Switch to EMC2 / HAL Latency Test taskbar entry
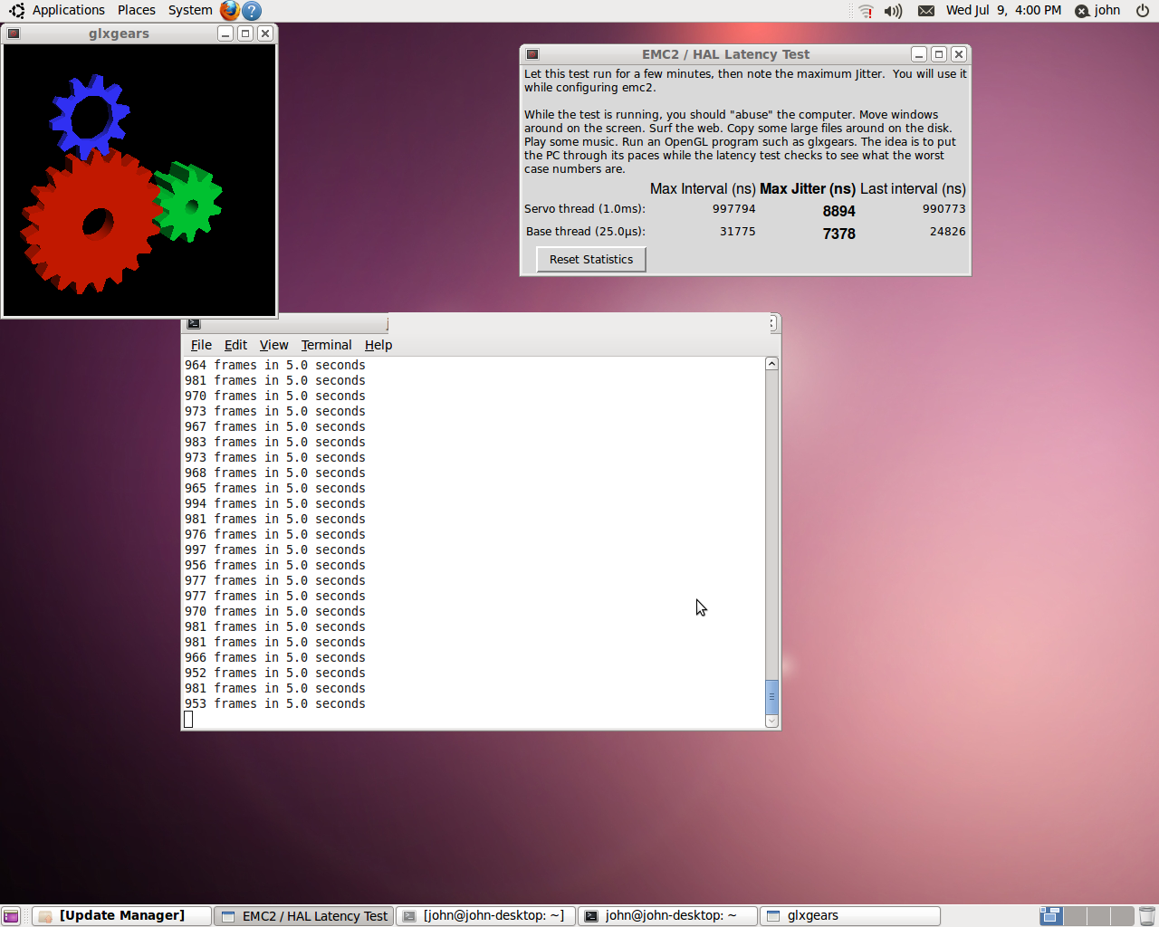 click(x=304, y=916)
